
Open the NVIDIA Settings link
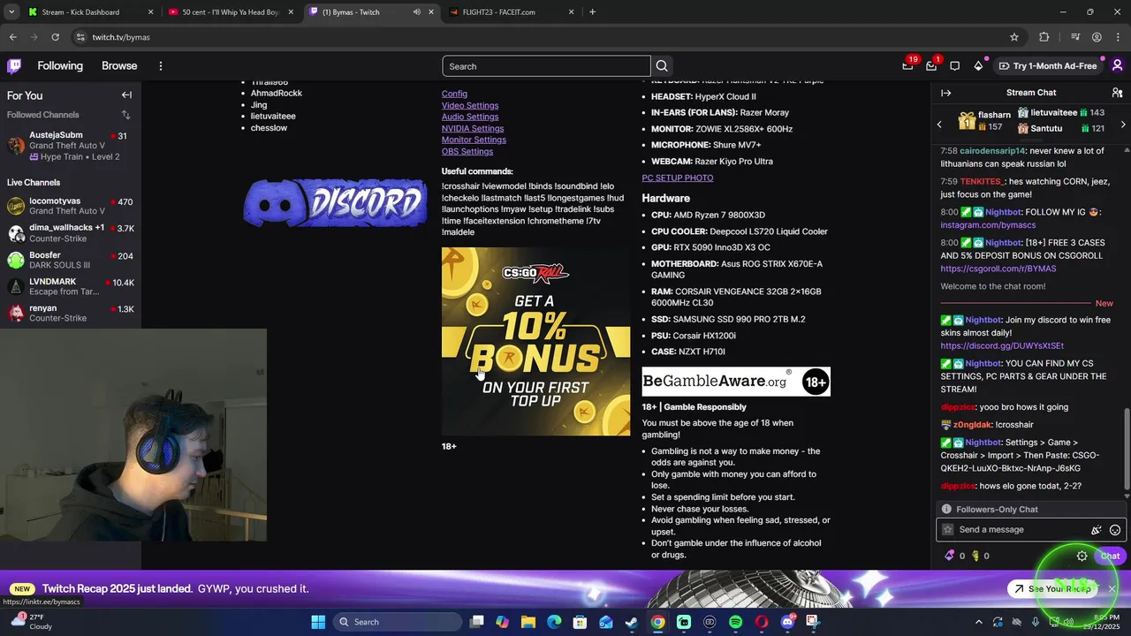(x=473, y=128)
